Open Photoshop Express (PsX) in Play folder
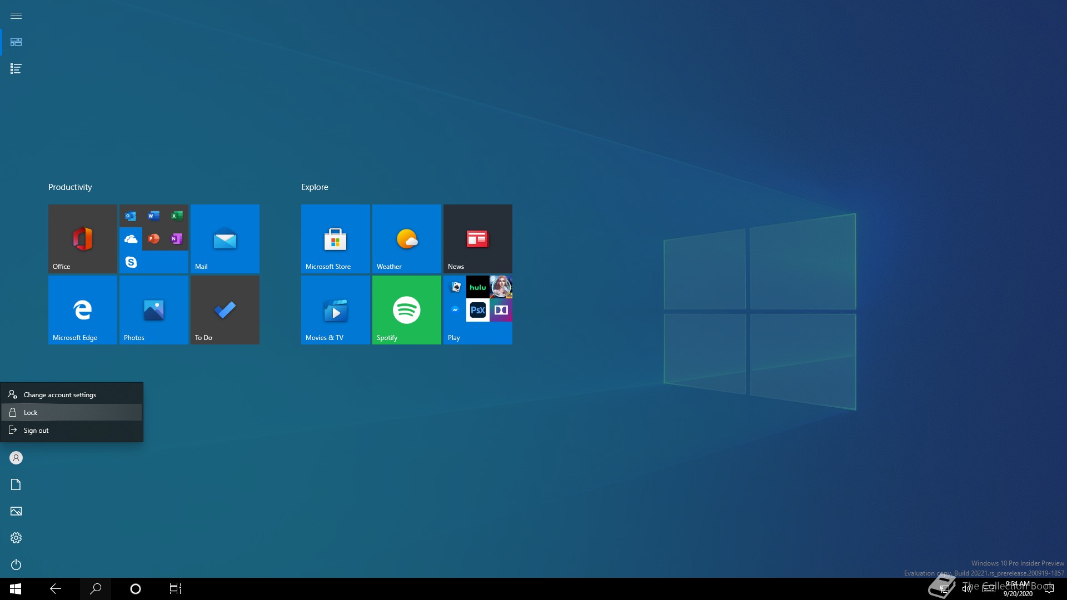This screenshot has width=1067, height=600. [478, 310]
